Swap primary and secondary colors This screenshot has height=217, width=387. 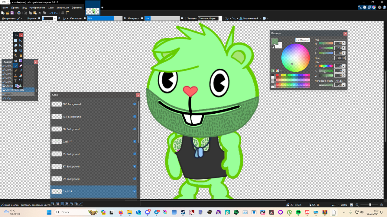coord(280,39)
